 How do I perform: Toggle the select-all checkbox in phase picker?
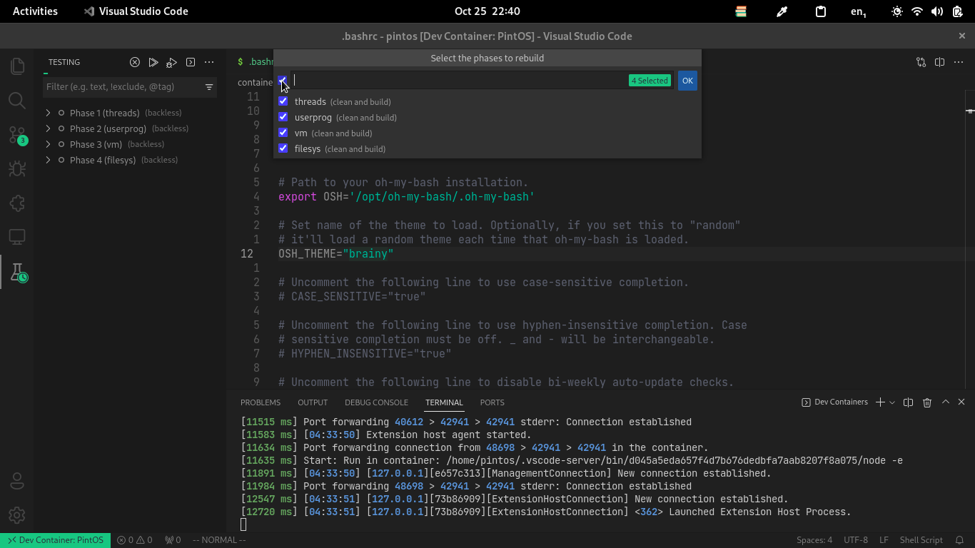point(283,81)
